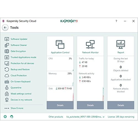Click the Applications blocked count

[121, 76]
